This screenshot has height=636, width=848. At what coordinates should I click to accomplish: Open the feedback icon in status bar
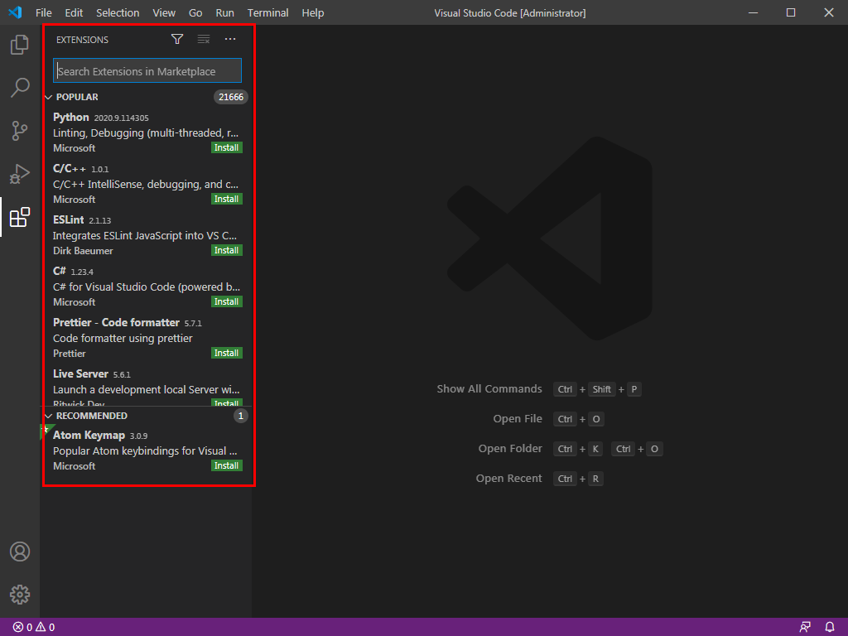point(805,627)
